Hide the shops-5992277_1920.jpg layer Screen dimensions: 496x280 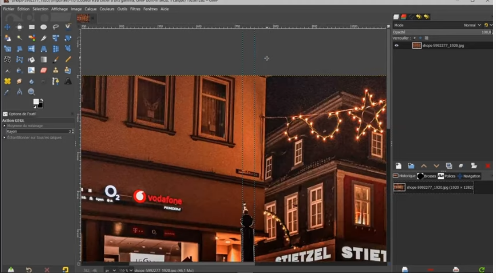pos(397,46)
